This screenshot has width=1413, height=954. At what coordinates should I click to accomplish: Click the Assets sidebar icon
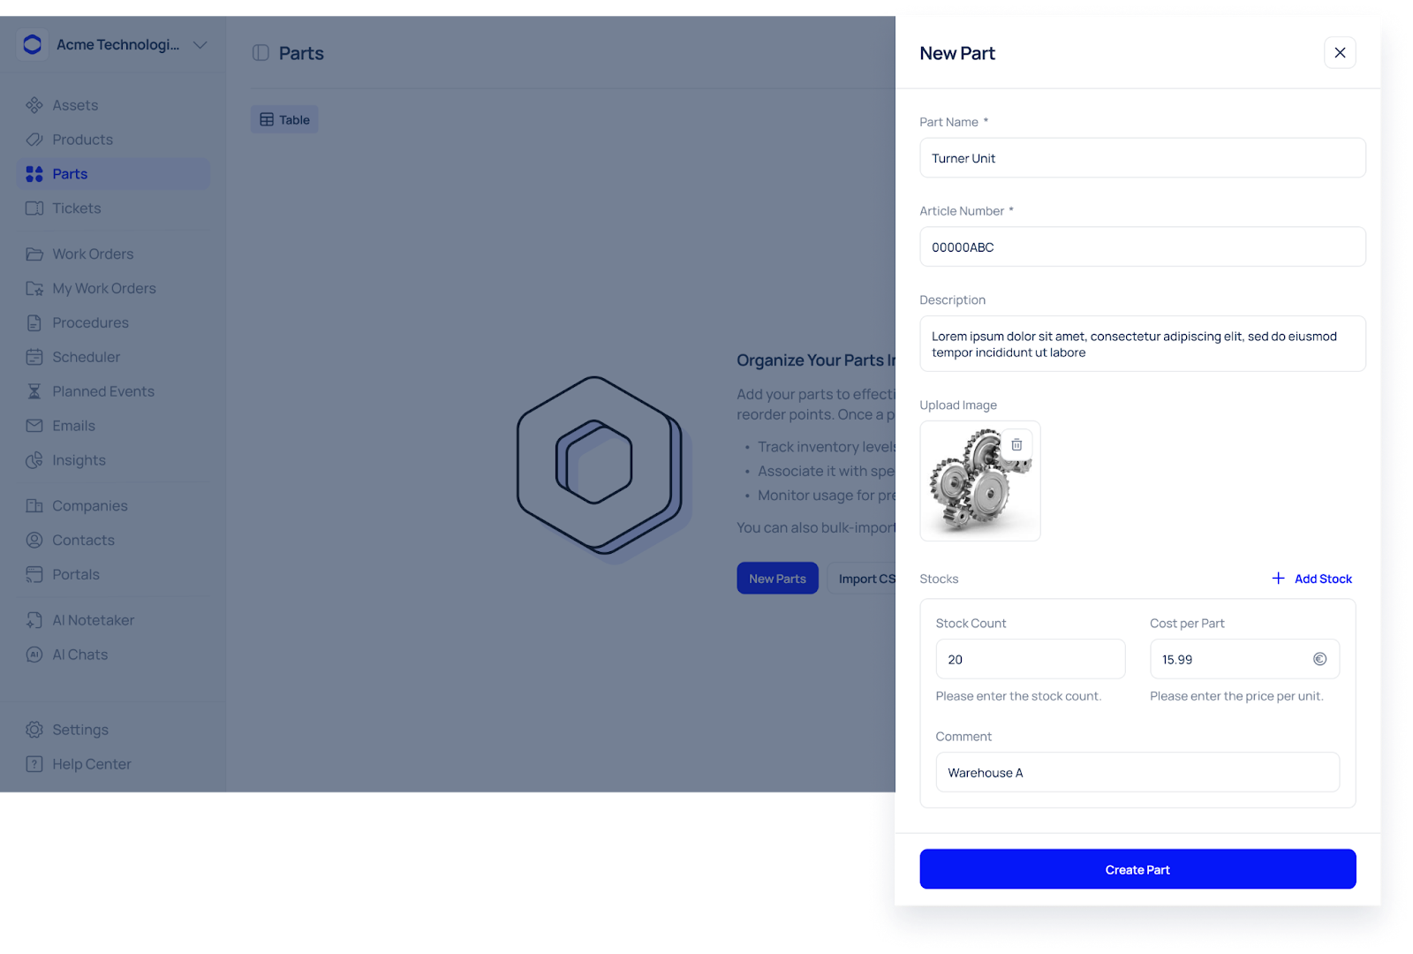point(34,105)
